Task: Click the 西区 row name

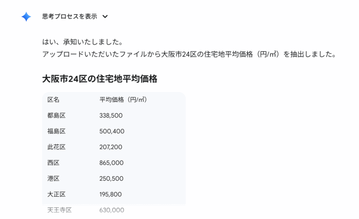Action: tap(53, 162)
